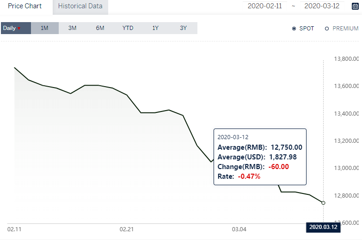Click the 02.11 date on the x-axis

pyautogui.click(x=14, y=229)
